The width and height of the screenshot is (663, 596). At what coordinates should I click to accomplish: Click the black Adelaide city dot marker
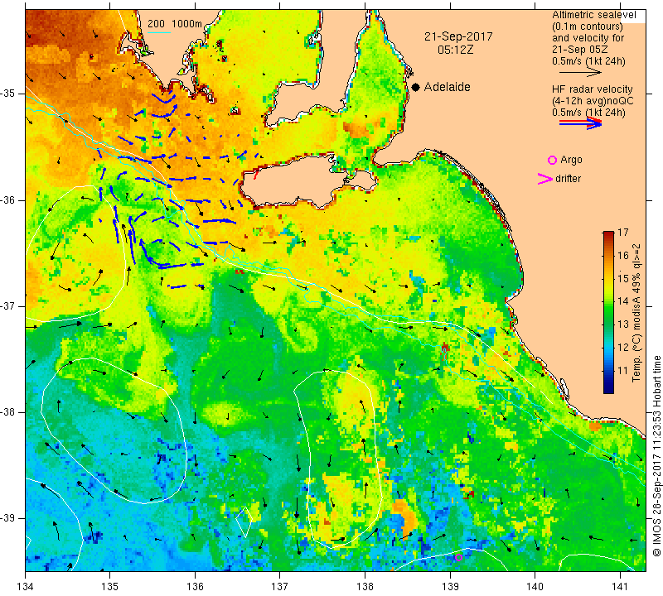pos(416,87)
